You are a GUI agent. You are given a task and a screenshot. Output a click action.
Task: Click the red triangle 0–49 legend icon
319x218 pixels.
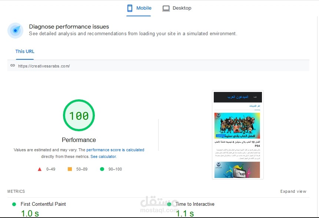coord(40,169)
